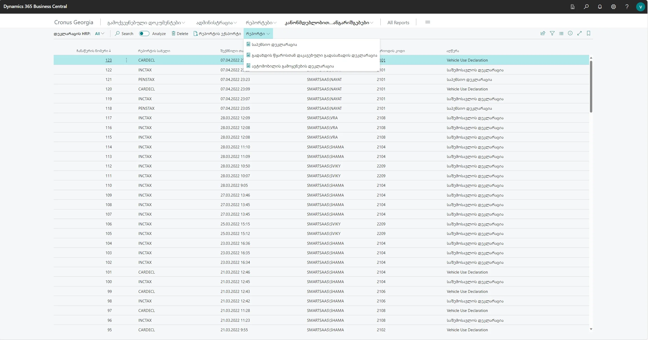Image resolution: width=648 pixels, height=340 pixels.
Task: Expand the ადმინისტრაცია navigation menu
Action: tap(216, 23)
